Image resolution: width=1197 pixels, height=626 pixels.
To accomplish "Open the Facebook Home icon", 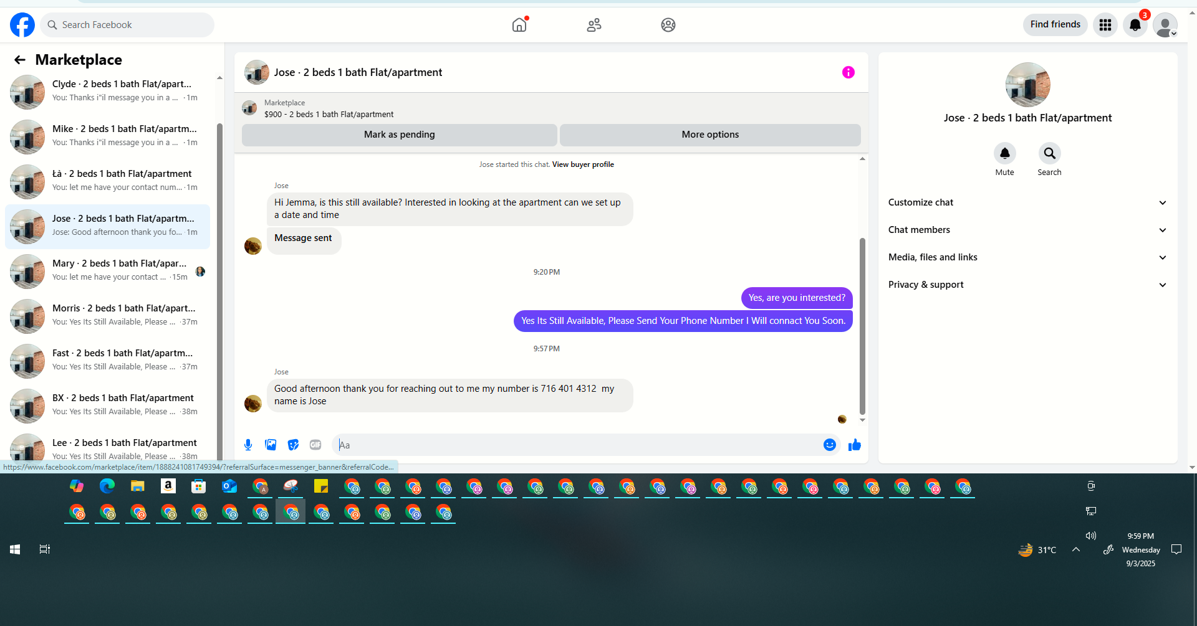I will point(519,25).
